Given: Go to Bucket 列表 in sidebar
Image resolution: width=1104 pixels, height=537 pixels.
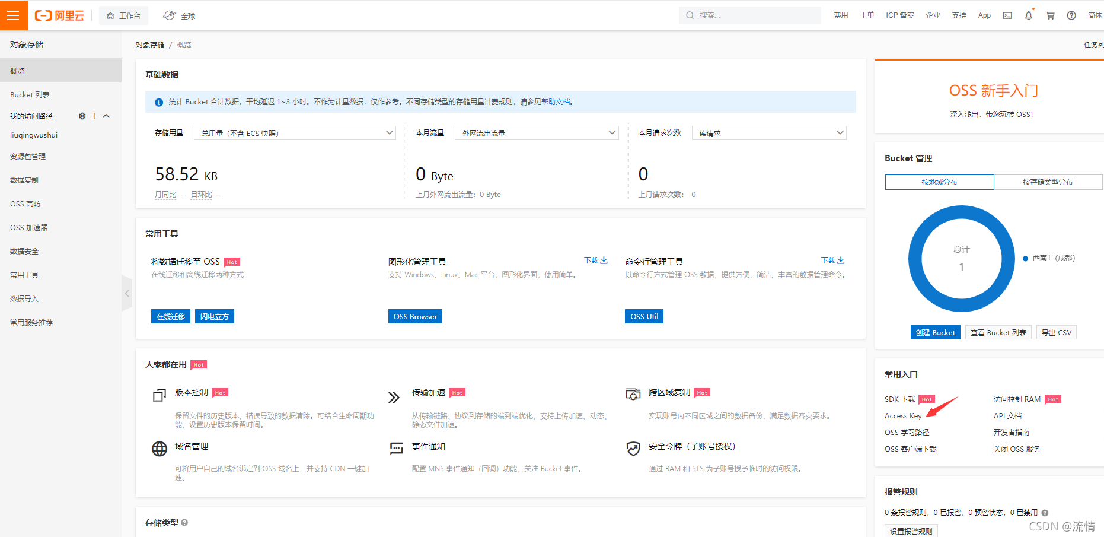Looking at the screenshot, I should (x=30, y=95).
